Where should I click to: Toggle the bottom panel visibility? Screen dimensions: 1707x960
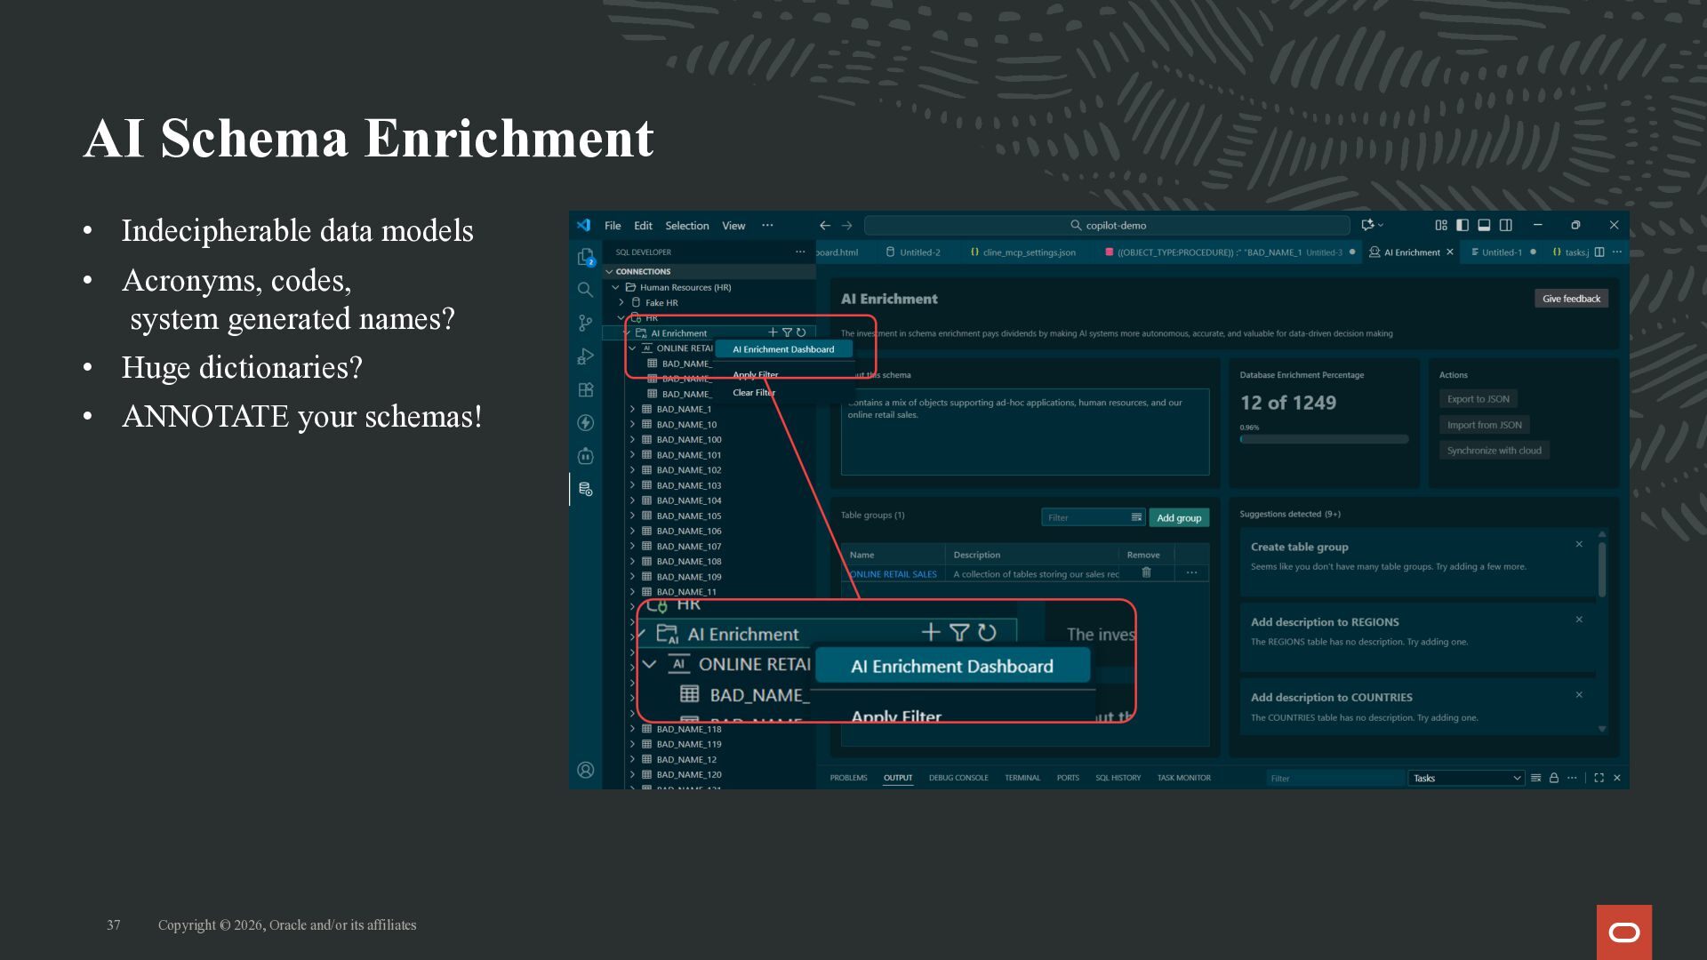point(1484,225)
